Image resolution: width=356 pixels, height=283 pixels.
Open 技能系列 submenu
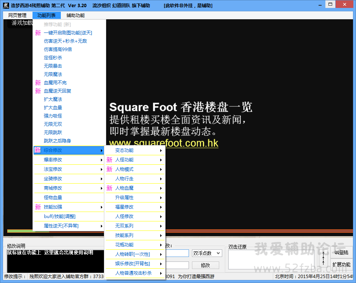pyautogui.click(x=135, y=235)
